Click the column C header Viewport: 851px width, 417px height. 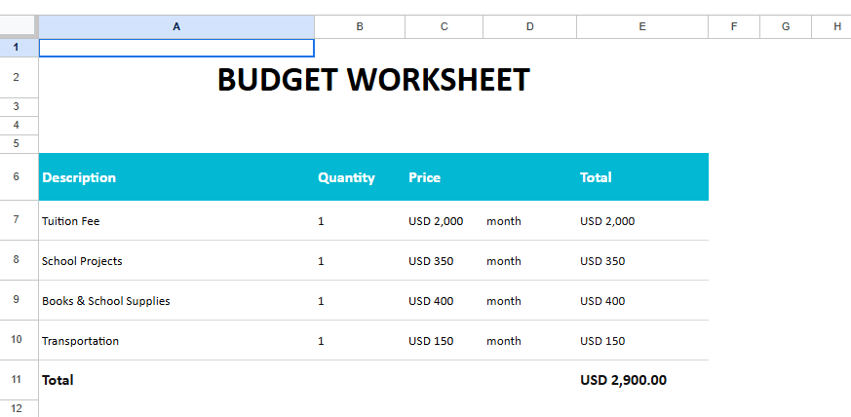tap(444, 26)
